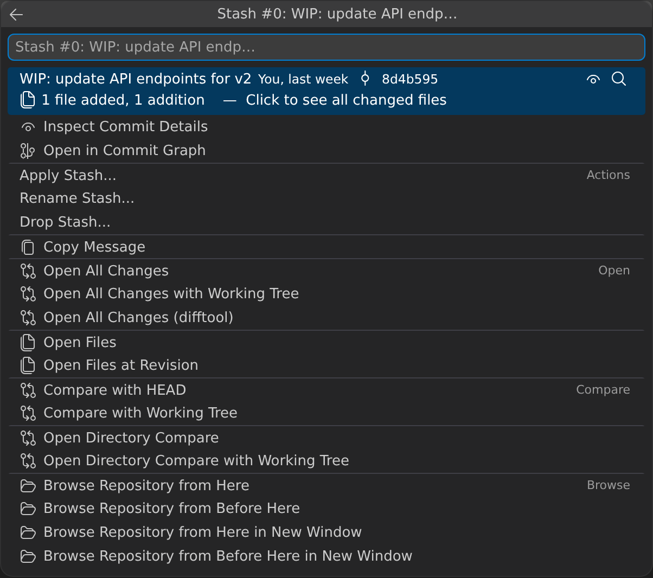This screenshot has height=578, width=653.
Task: Click commit SHA 8d4b595
Action: coord(409,79)
